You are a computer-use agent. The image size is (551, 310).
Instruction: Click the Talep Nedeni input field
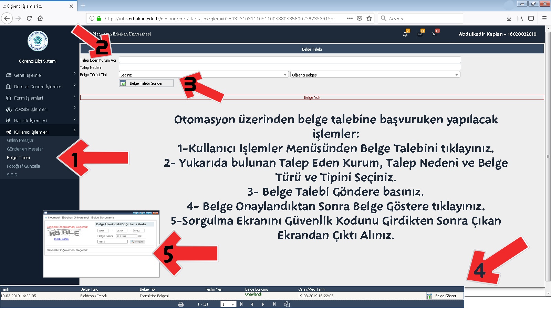(x=290, y=67)
